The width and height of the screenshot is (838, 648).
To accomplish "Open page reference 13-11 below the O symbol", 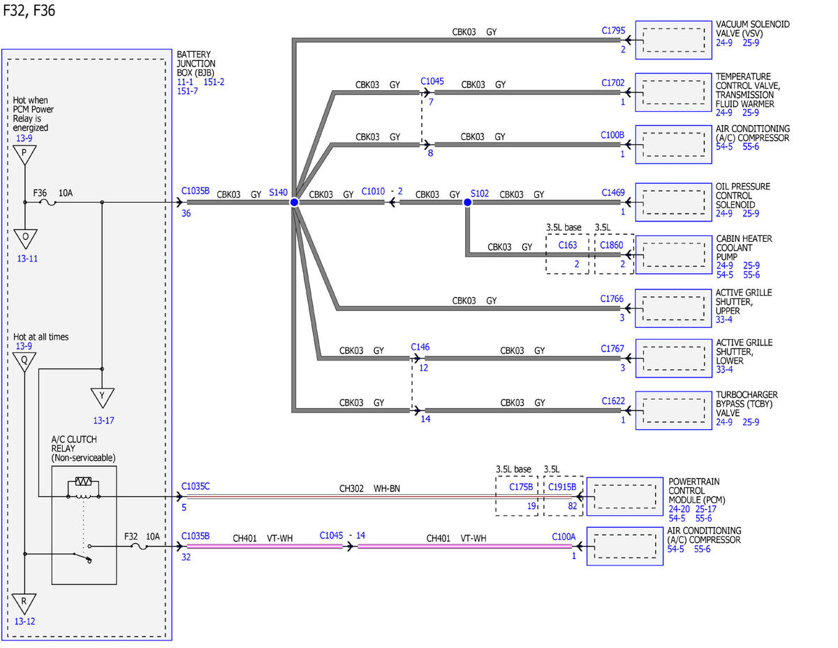I will (27, 259).
